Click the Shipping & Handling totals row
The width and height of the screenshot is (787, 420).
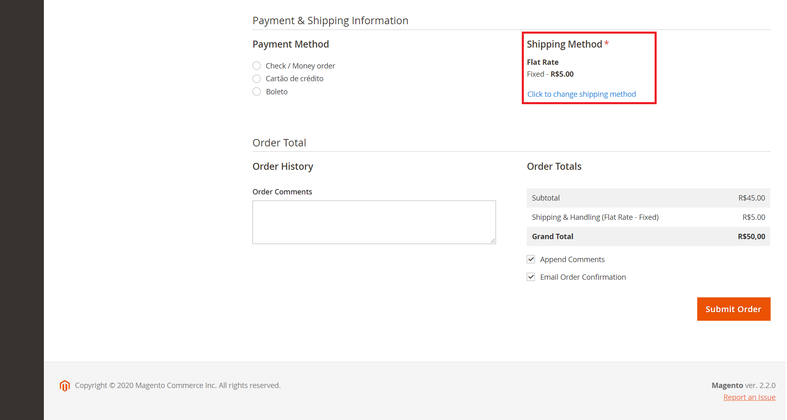(x=648, y=217)
